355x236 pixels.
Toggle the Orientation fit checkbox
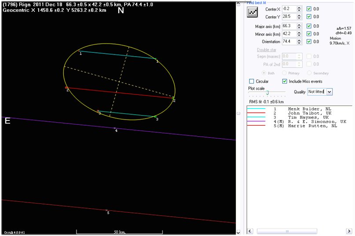(x=309, y=42)
